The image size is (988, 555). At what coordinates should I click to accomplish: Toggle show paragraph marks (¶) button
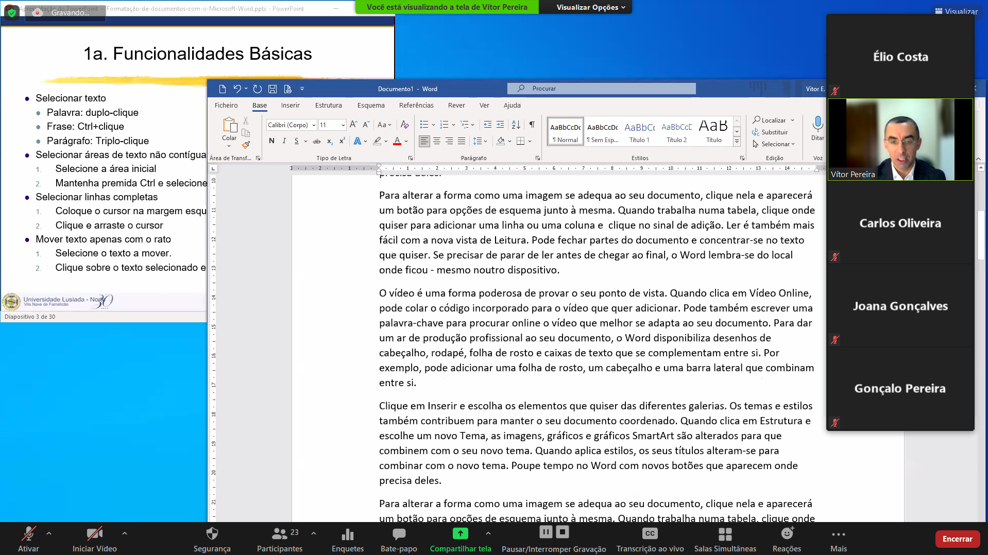coord(532,125)
